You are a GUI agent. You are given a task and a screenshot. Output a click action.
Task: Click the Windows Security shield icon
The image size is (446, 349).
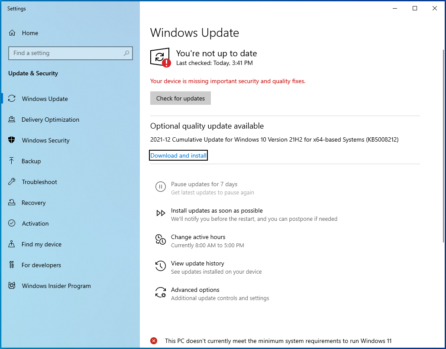[x=12, y=140]
